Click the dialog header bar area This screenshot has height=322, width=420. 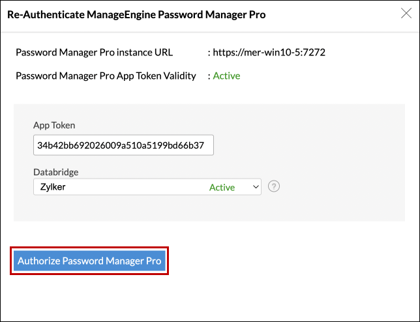coord(326,14)
